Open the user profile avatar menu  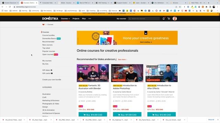click(x=175, y=18)
